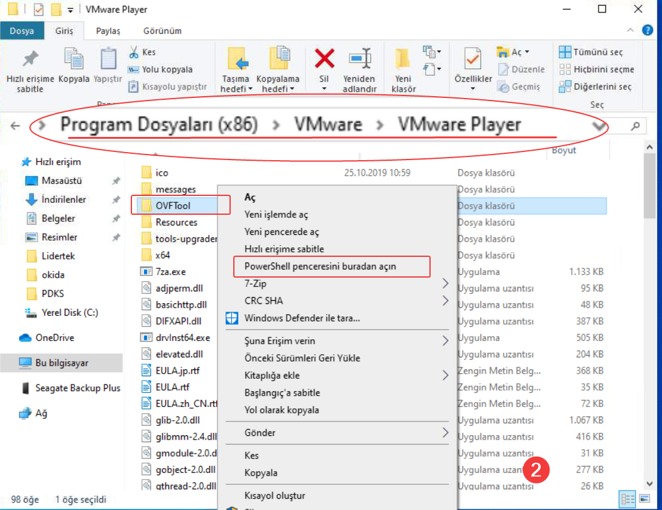Click the back navigation arrow
Viewport: 662px width, 510px height.
[x=15, y=125]
